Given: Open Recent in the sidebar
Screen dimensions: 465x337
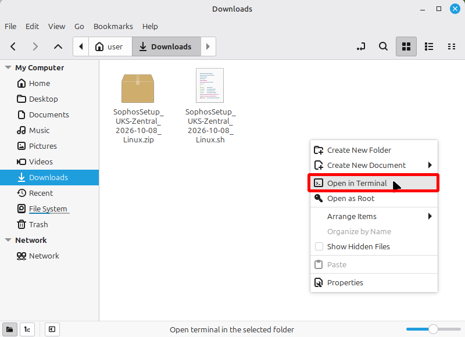Looking at the screenshot, I should tap(49, 193).
